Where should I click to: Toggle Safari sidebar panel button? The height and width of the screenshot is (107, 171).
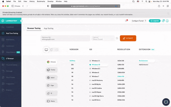click(x=13, y=6)
